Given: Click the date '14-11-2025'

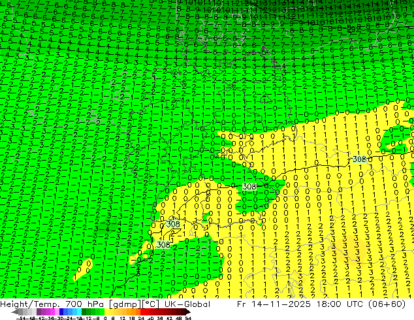Looking at the screenshot, I should point(281,304).
